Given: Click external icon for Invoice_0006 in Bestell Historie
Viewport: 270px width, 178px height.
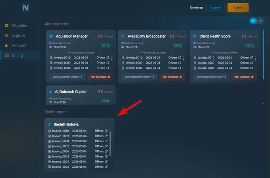Looking at the screenshot, I should point(106,151).
